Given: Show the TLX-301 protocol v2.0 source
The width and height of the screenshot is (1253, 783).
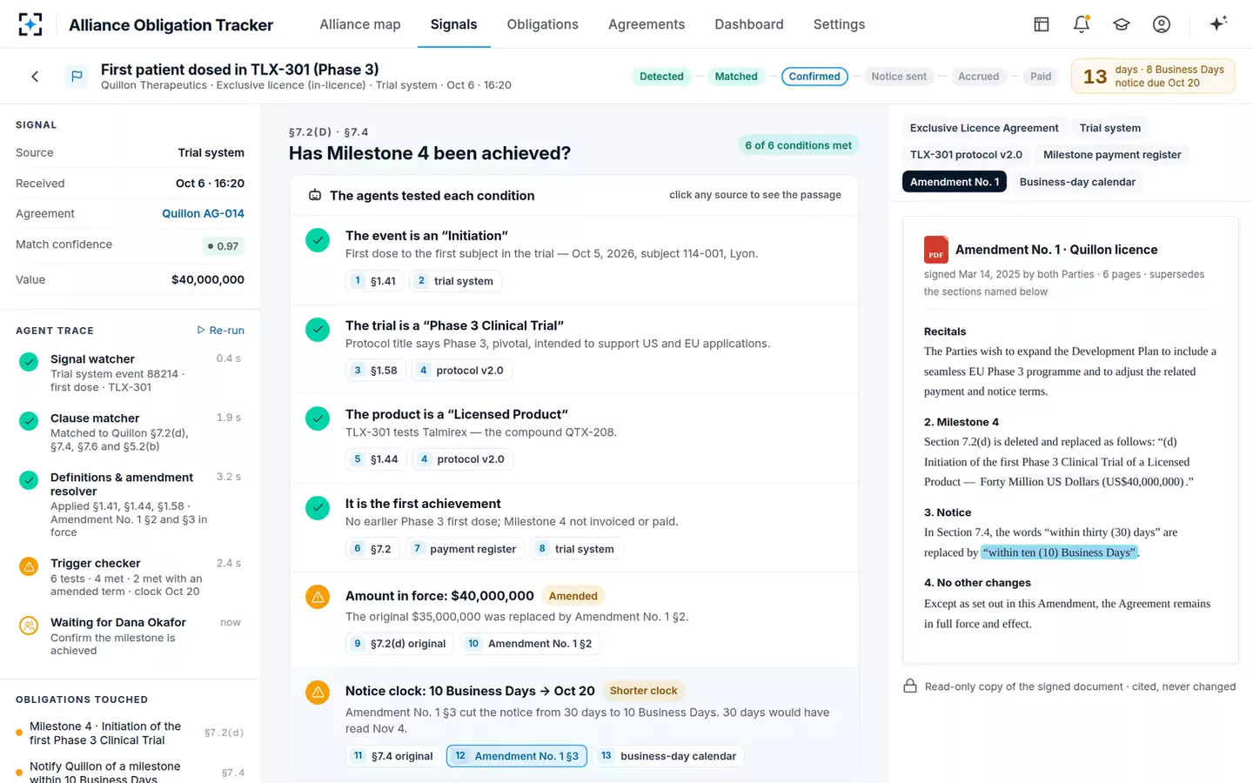Looking at the screenshot, I should (966, 155).
